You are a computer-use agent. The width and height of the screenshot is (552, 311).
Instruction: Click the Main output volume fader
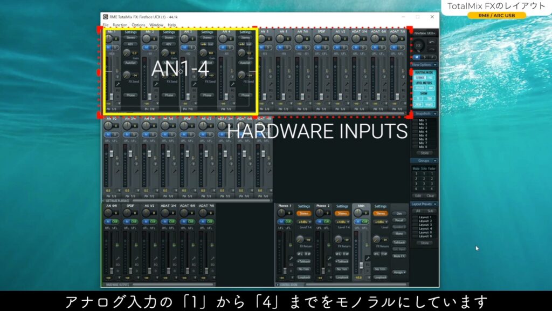(x=361, y=266)
